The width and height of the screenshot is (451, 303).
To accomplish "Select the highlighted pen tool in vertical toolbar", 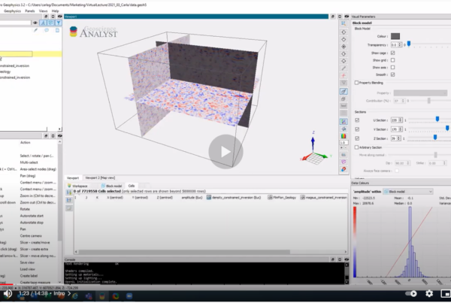I will pyautogui.click(x=344, y=91).
